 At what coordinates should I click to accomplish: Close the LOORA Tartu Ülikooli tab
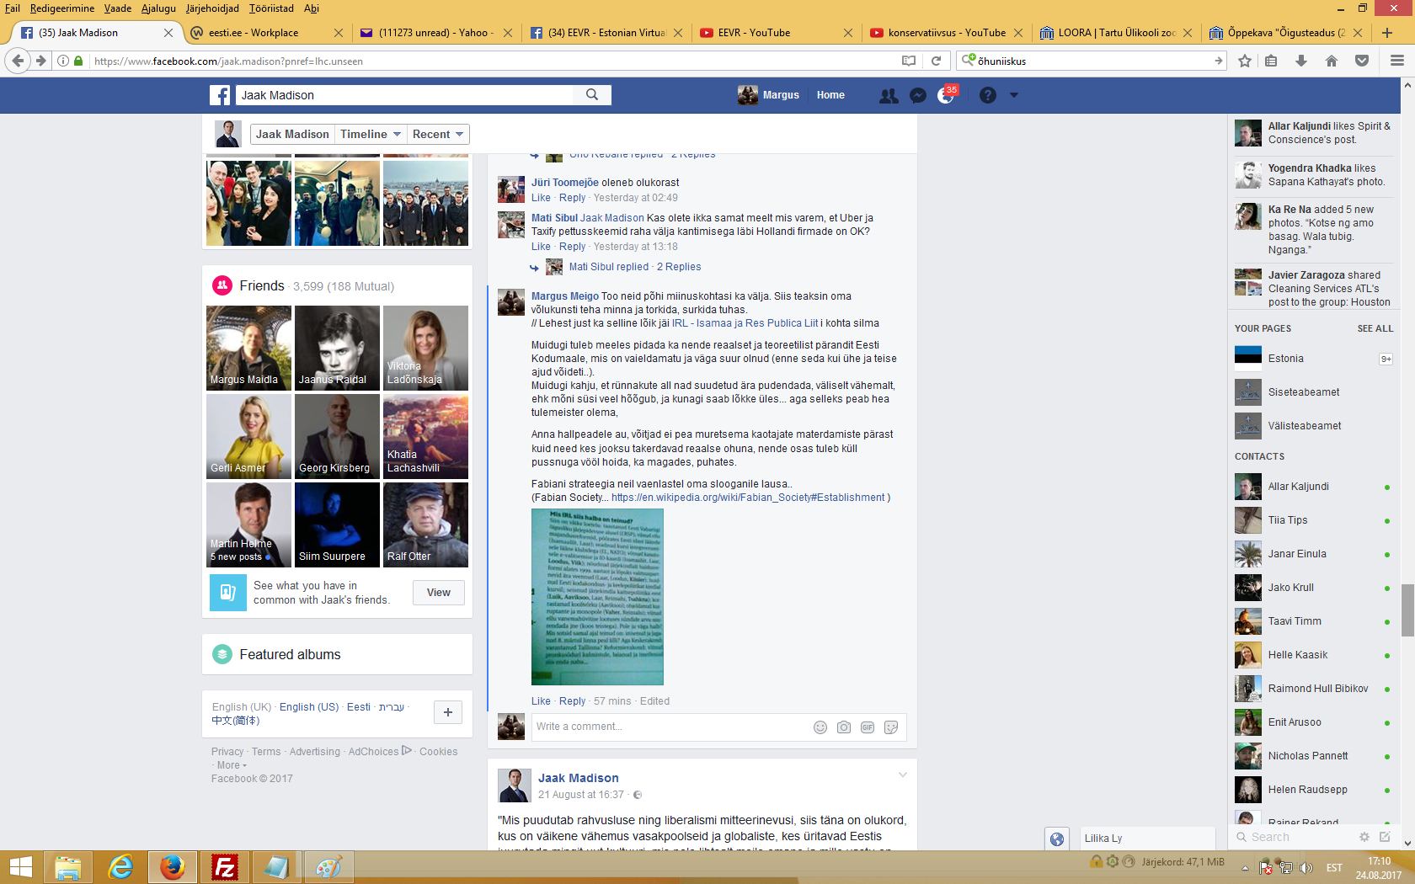(x=1188, y=33)
